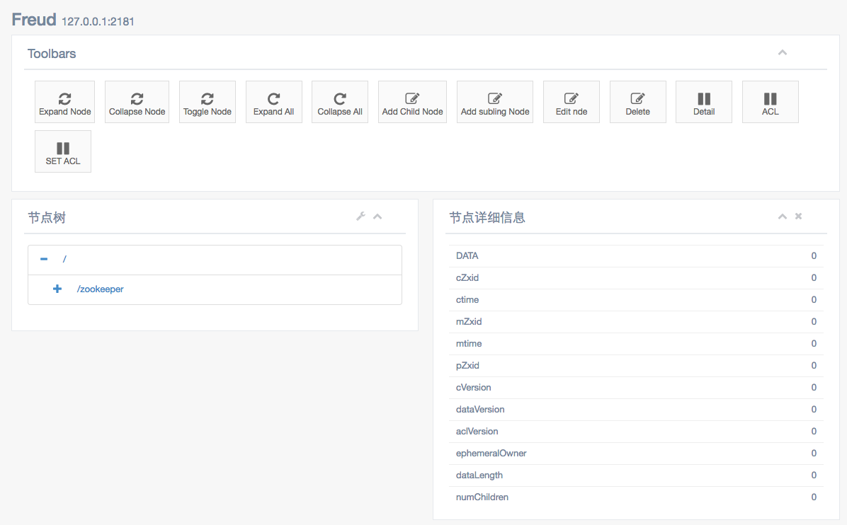Image resolution: width=847 pixels, height=525 pixels.
Task: Click the ACL toolbar button
Action: click(x=770, y=103)
